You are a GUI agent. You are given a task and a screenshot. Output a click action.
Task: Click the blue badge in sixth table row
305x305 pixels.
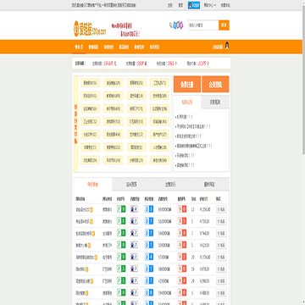click(x=149, y=269)
